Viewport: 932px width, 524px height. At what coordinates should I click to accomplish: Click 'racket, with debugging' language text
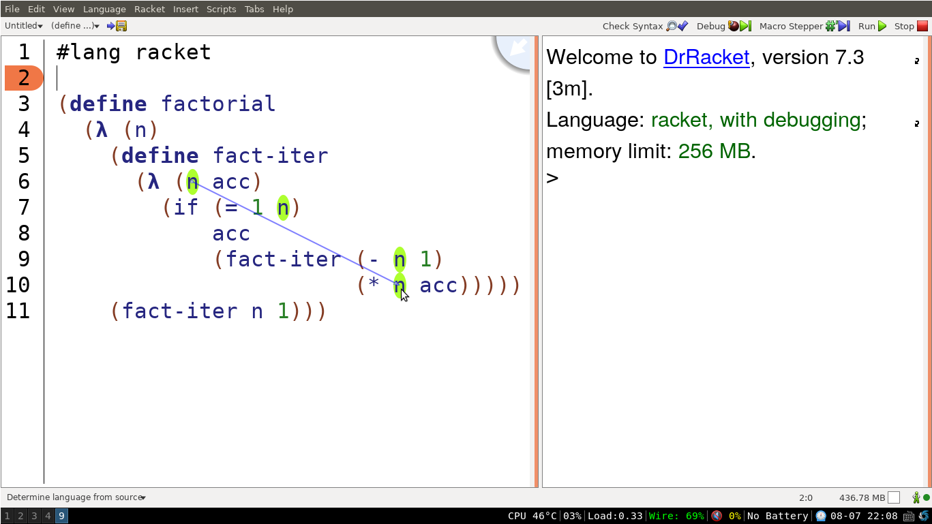pos(755,120)
